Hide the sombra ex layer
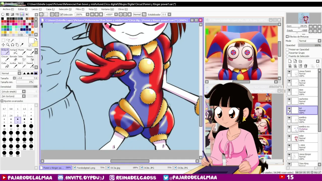The width and height of the screenshot is (322, 181). pos(289,127)
